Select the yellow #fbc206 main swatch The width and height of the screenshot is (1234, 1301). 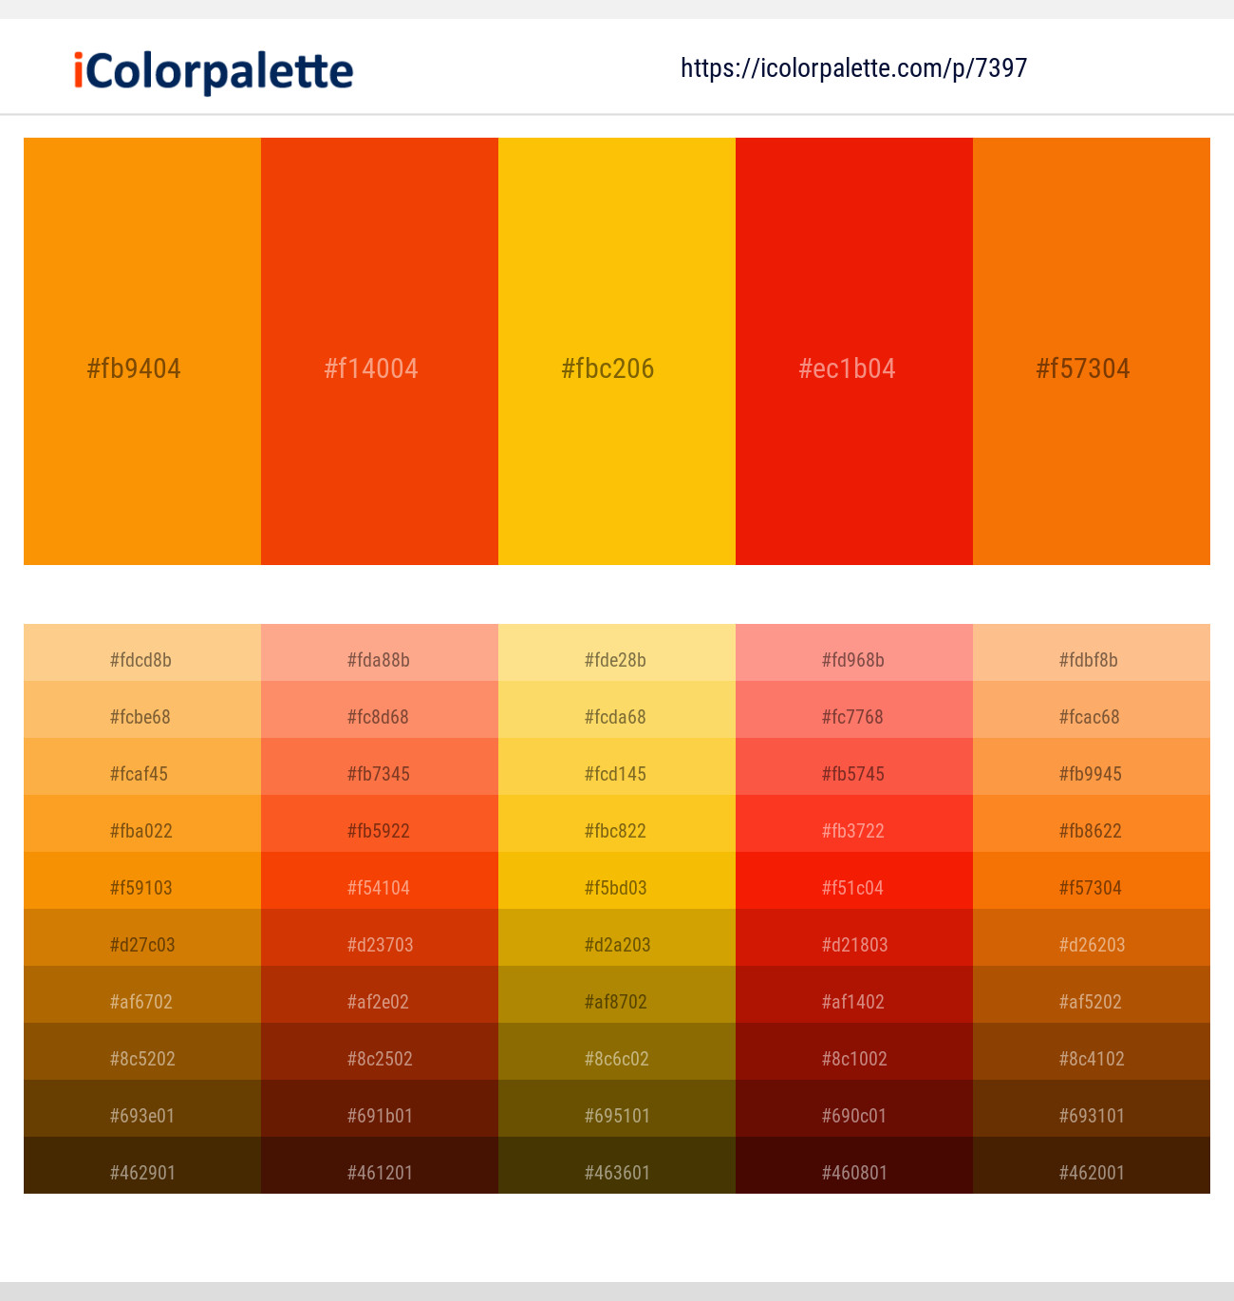(616, 351)
